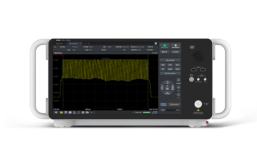Click the AUTO SET button
The width and height of the screenshot is (257, 156).
[170, 60]
